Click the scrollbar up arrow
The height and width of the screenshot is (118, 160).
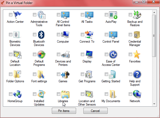click(x=154, y=12)
